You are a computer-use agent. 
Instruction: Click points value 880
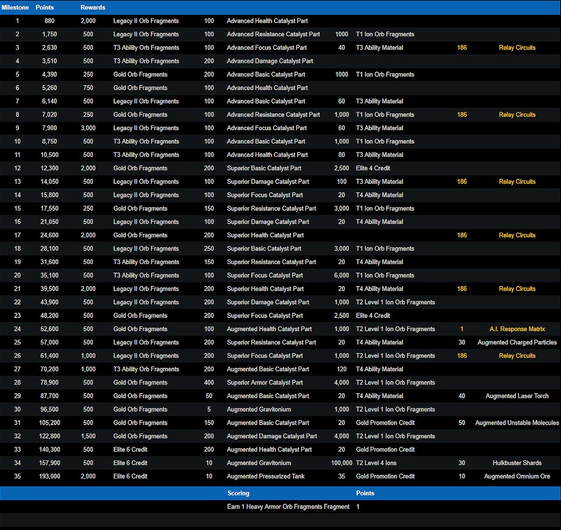50,21
